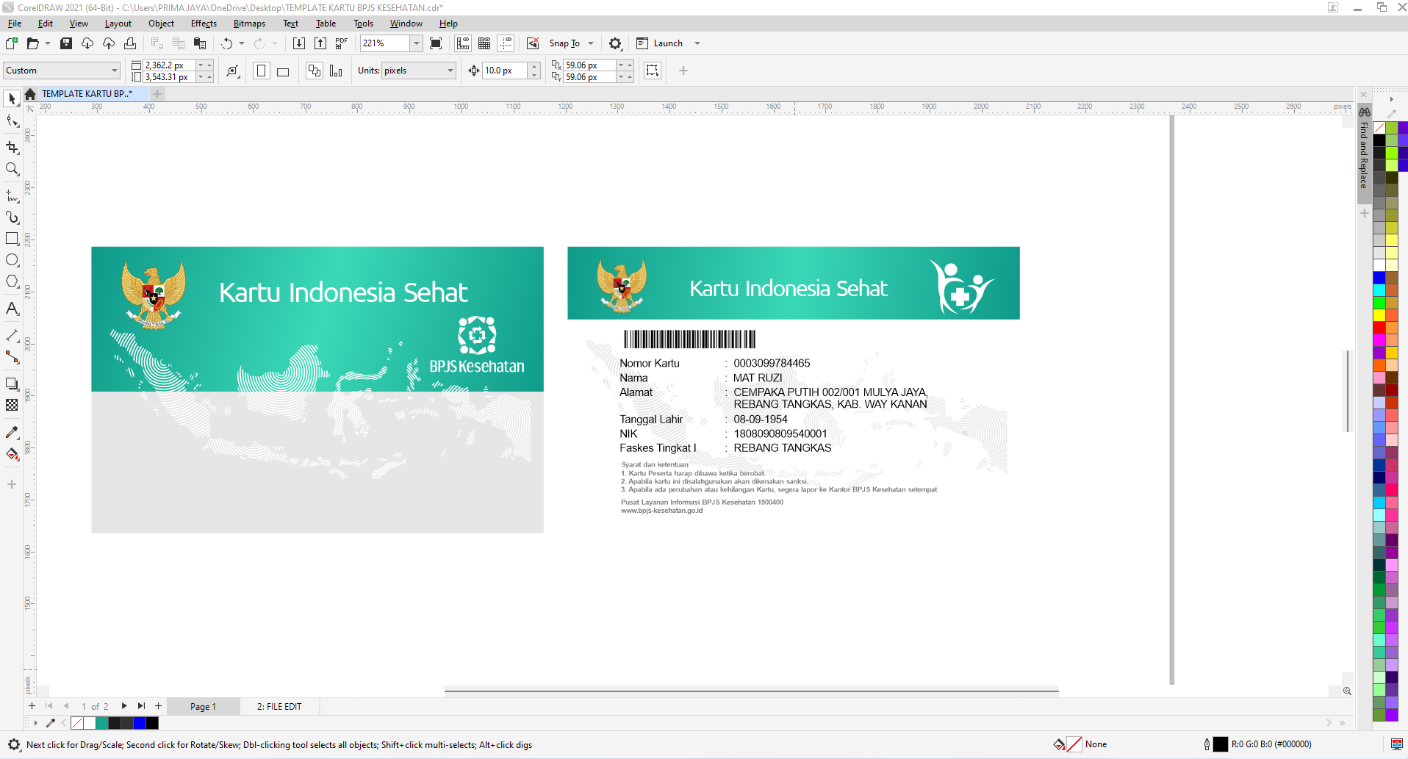The image size is (1408, 759).
Task: Pick the blue swatch in document palette
Action: pyautogui.click(x=140, y=723)
